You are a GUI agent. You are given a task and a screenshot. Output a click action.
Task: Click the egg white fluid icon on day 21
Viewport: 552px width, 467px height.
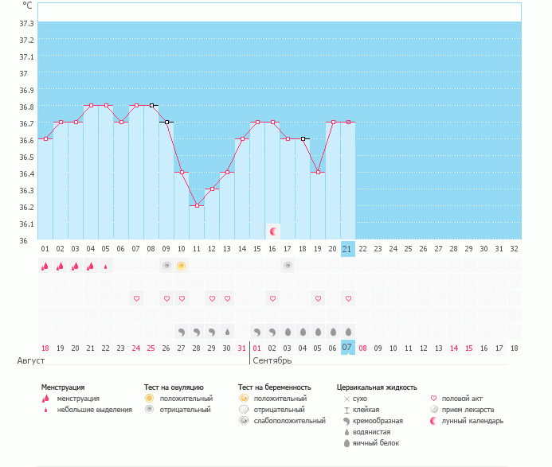coord(348,331)
